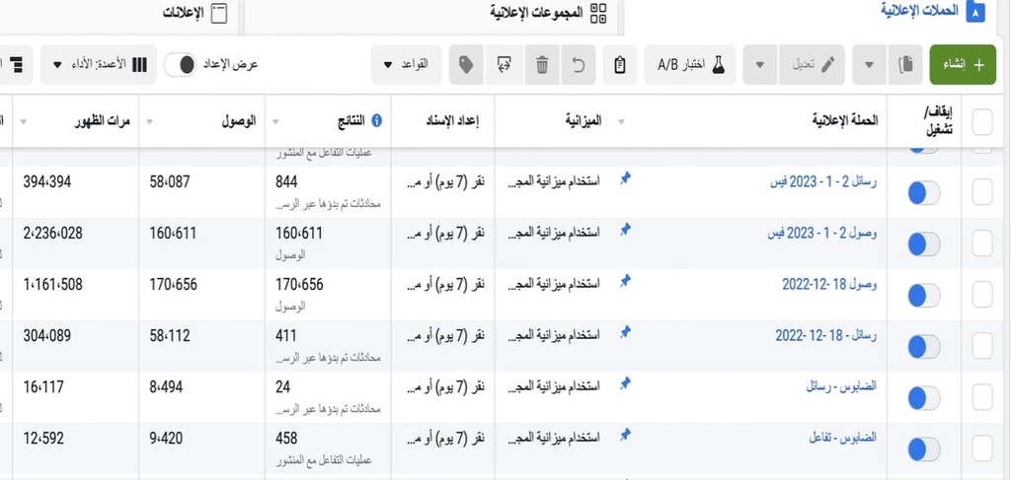The width and height of the screenshot is (1011, 480).
Task: Click reach value 58,112
Action: coord(170,335)
